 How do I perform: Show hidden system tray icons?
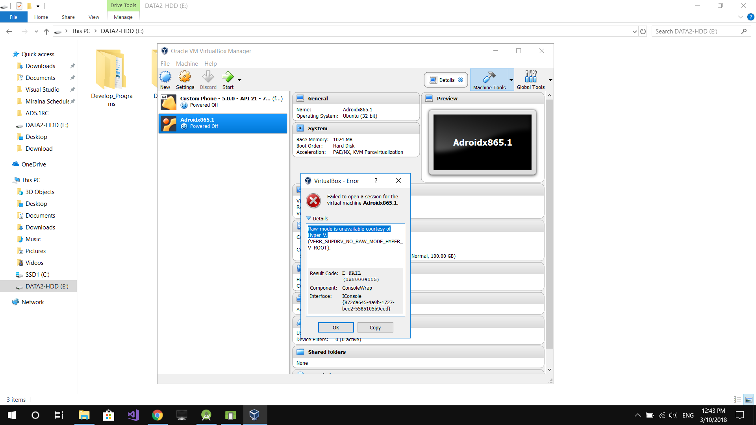[x=637, y=415]
